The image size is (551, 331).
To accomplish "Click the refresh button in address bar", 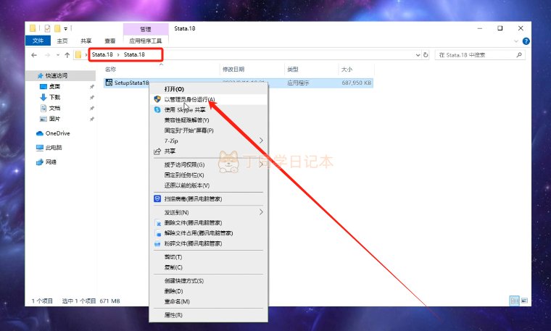I will [426, 55].
